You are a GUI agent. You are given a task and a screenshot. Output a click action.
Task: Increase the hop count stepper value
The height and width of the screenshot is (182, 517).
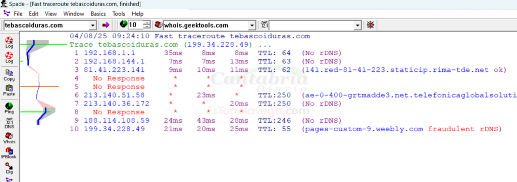pos(147,23)
